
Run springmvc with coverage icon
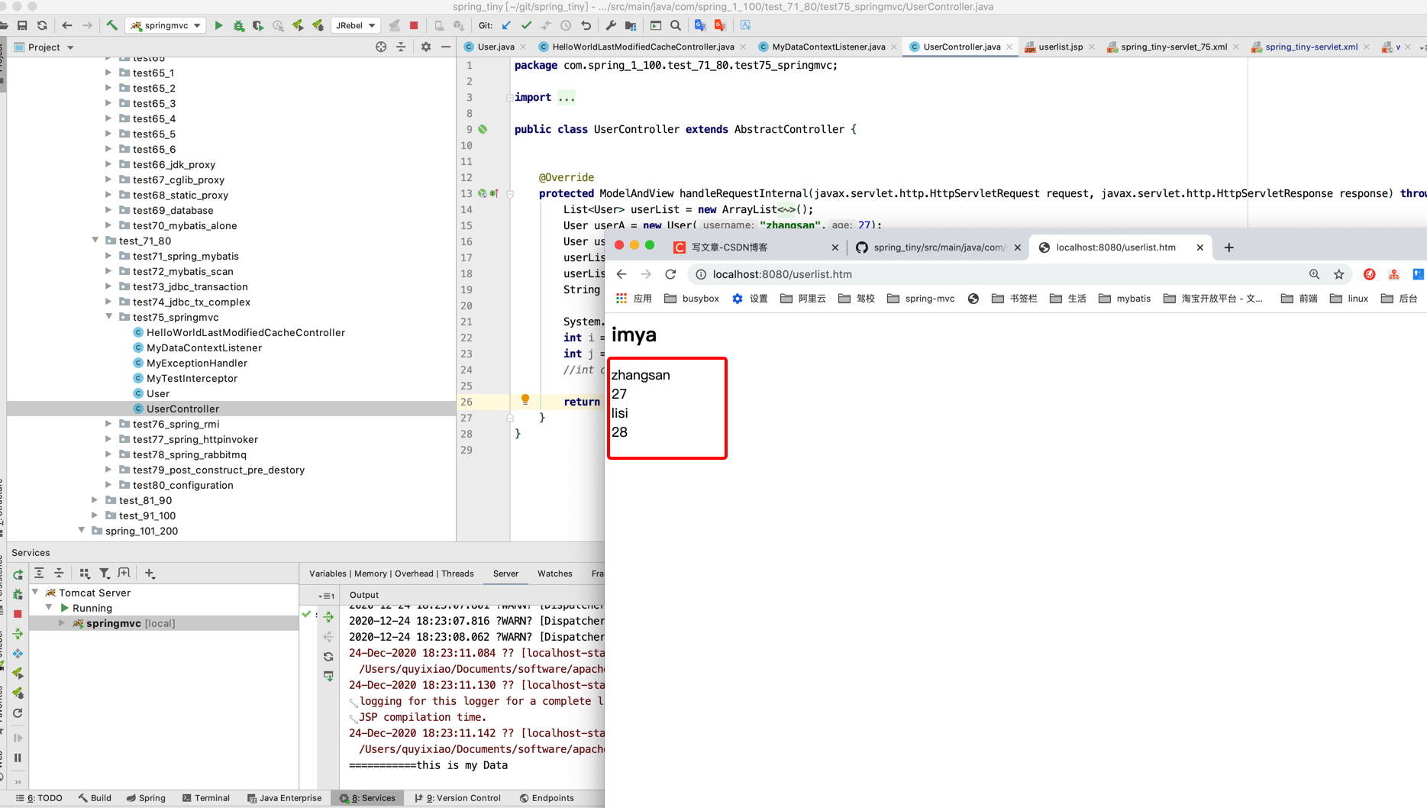click(x=258, y=25)
